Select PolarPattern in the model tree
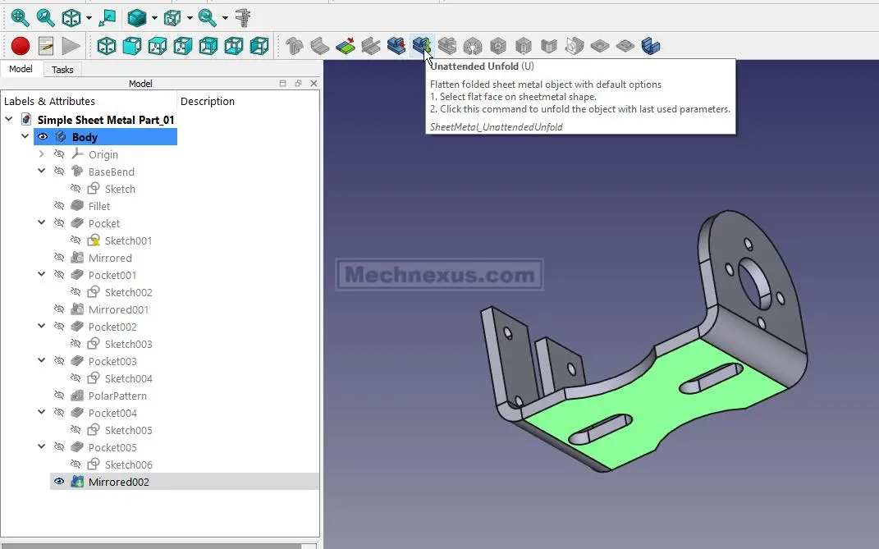Viewport: 879px width, 549px height. pyautogui.click(x=117, y=396)
